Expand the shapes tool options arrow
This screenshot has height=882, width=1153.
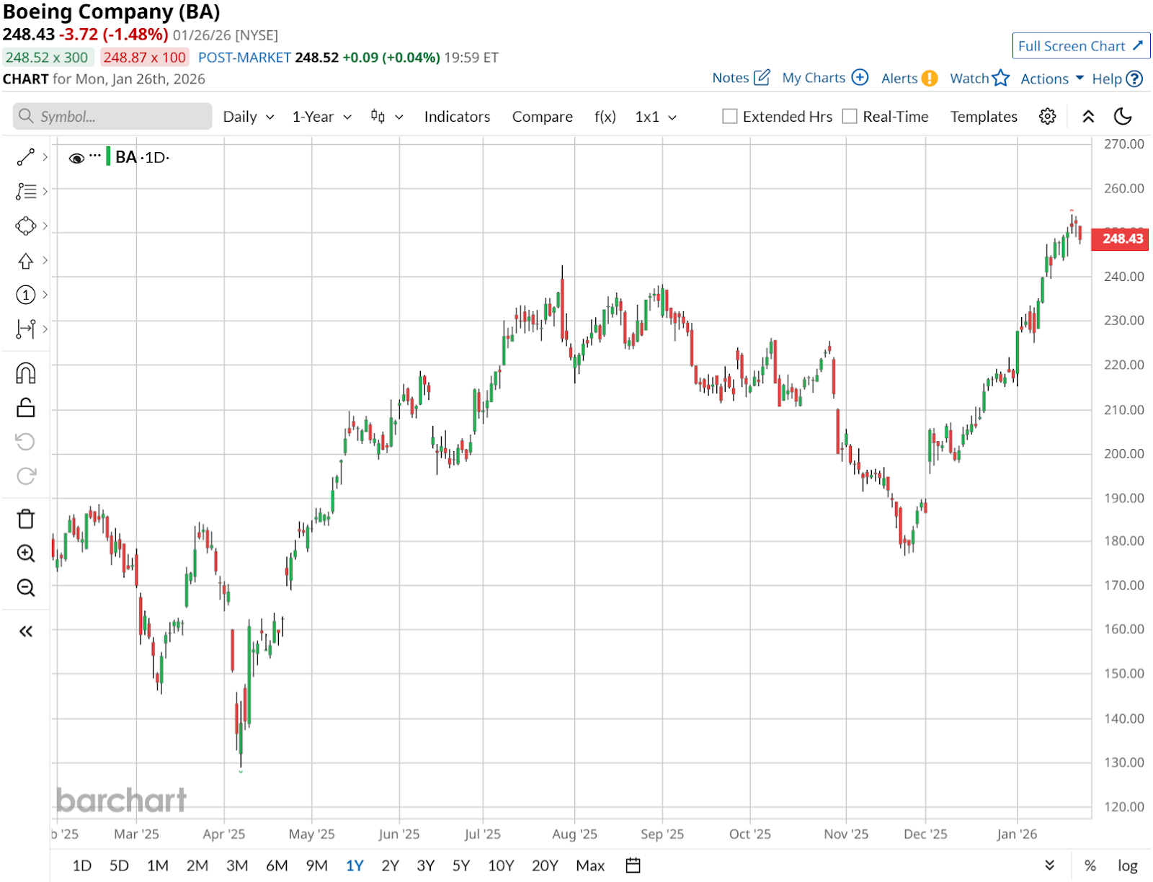pos(45,226)
